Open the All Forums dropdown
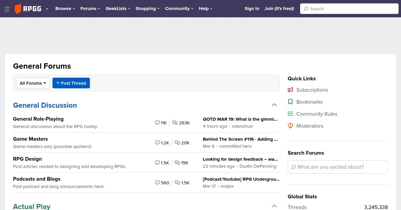Image resolution: width=401 pixels, height=210 pixels. pyautogui.click(x=33, y=83)
